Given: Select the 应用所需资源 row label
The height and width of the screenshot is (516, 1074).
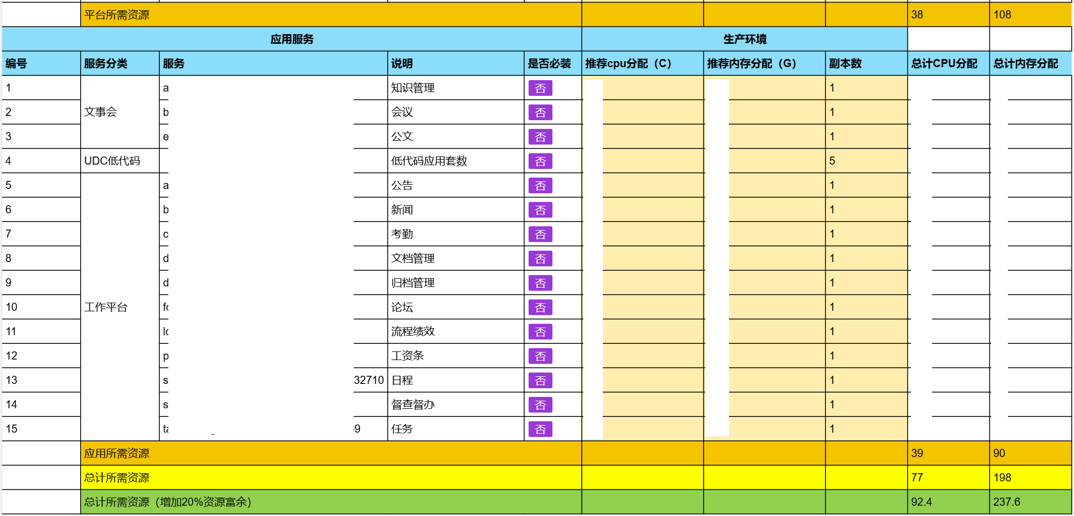Looking at the screenshot, I should click(x=117, y=453).
